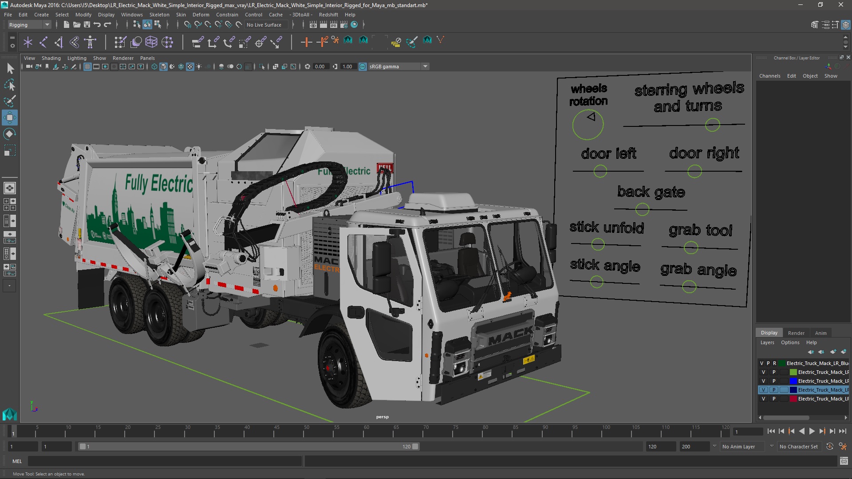
Task: Click the Play Forward button
Action: 812,431
